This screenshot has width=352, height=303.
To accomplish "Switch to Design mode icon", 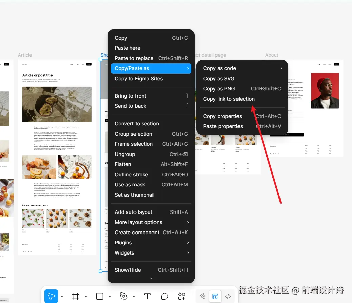I will (x=215, y=296).
